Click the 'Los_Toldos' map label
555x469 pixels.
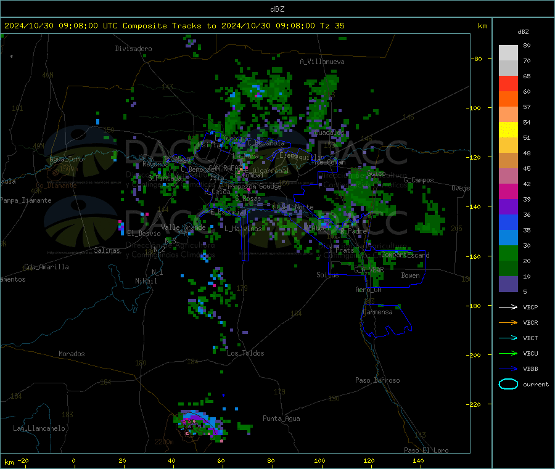coord(245,353)
